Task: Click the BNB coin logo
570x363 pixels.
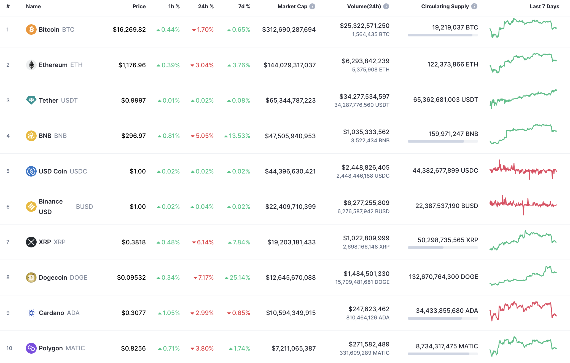Action: click(x=31, y=136)
